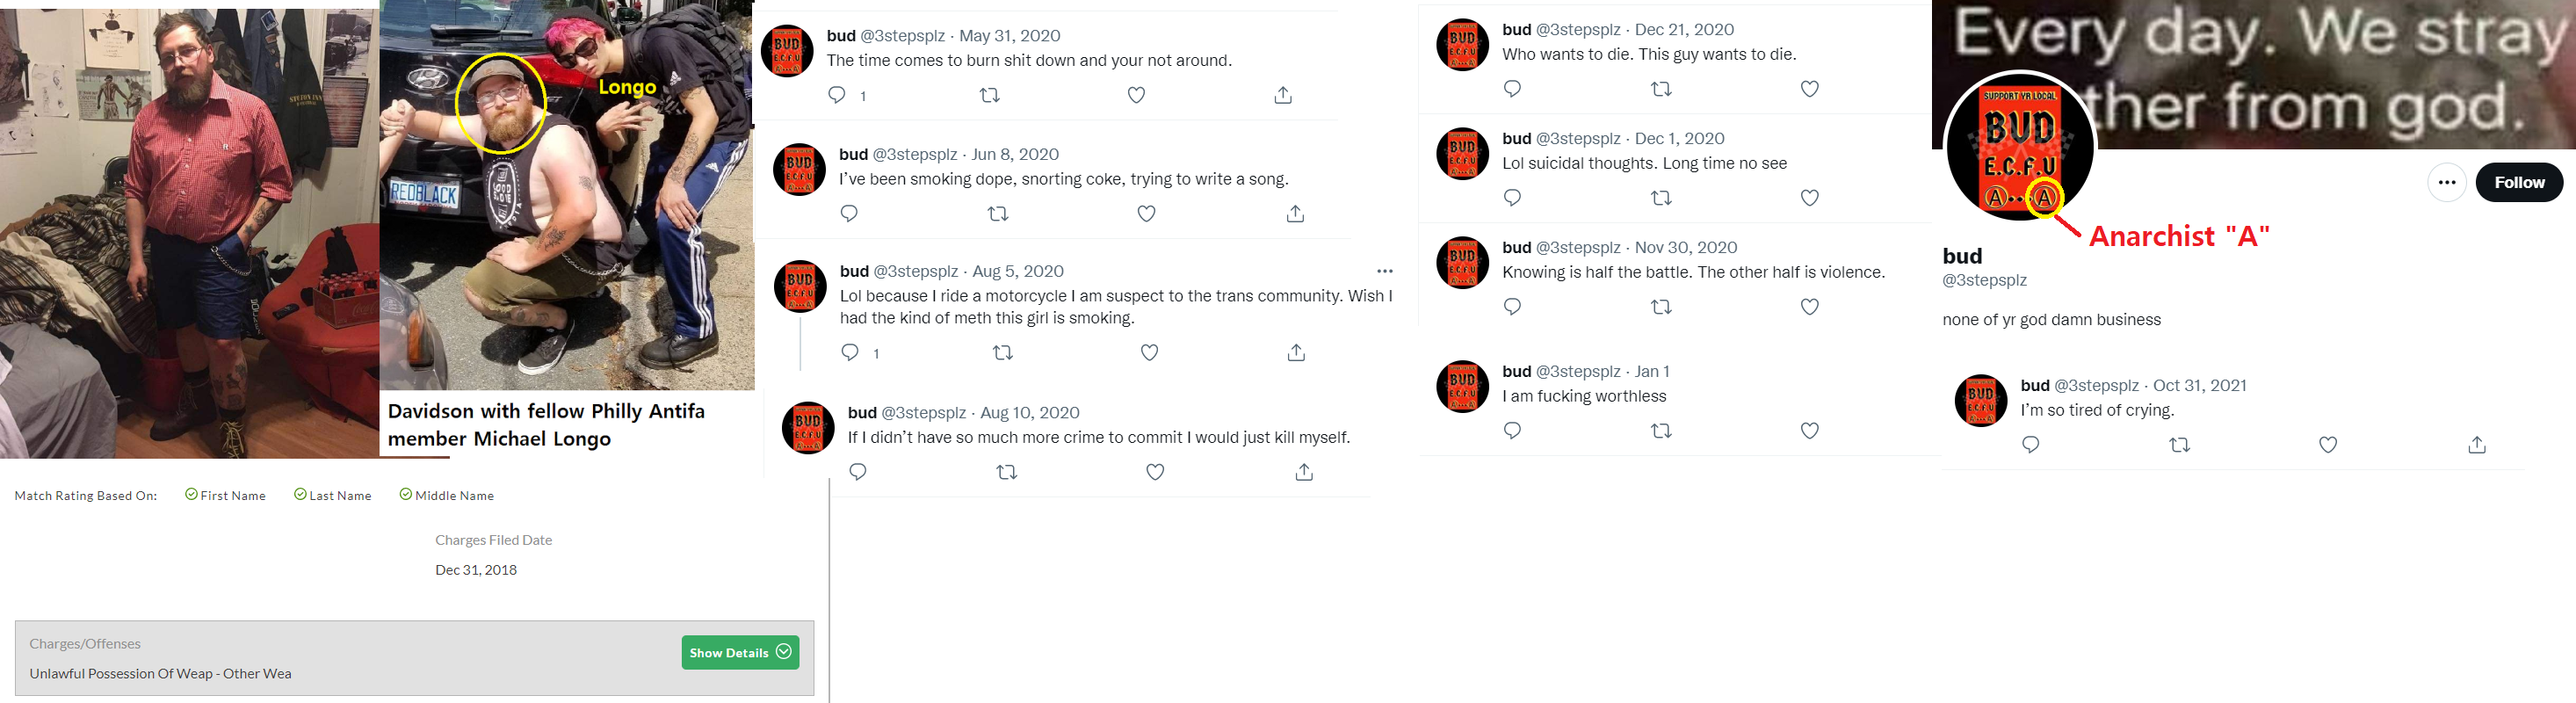The image size is (2576, 703).
Task: Open @3stepsplz handle on May 31 tweet
Action: (x=902, y=36)
